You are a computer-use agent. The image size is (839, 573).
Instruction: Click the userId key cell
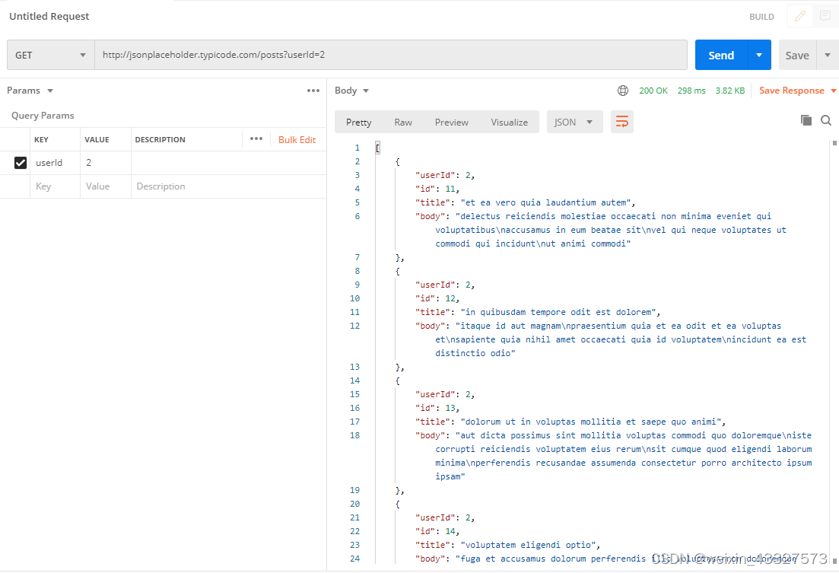point(55,163)
